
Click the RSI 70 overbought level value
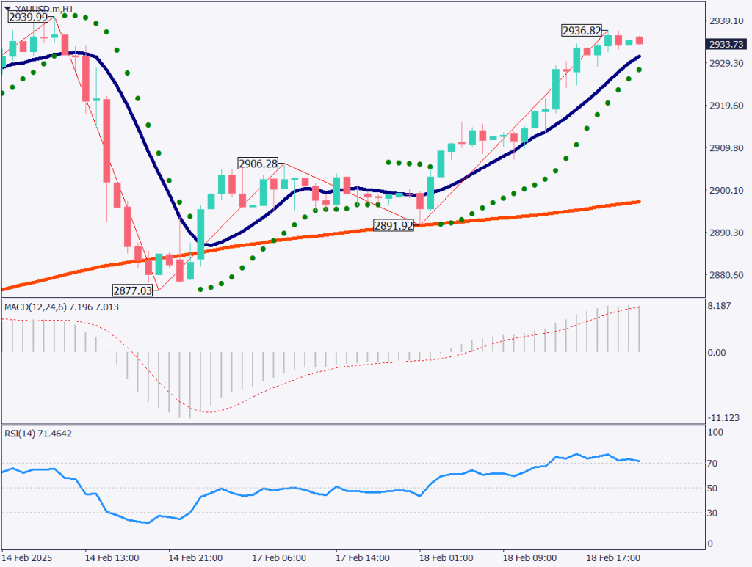click(712, 464)
